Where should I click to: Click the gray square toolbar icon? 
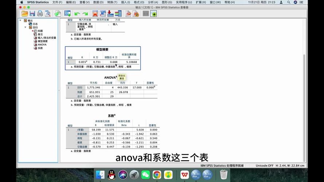[x=146, y=13]
